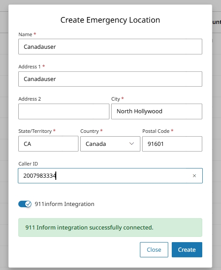Click the 911inform Integration label text

point(65,204)
